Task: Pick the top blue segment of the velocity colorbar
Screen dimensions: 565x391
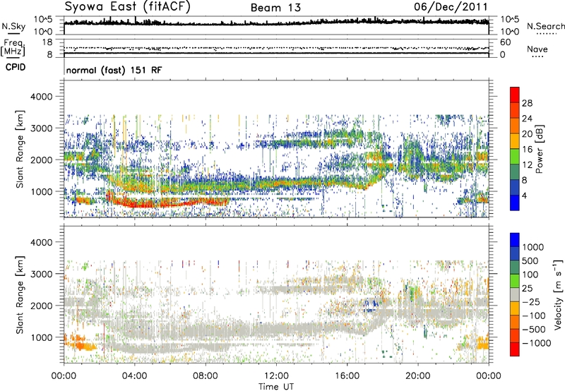Action: tap(515, 240)
